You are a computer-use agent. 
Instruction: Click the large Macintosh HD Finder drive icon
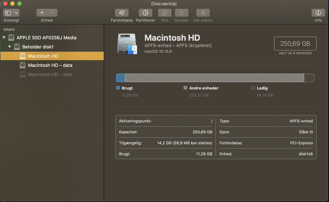pos(127,44)
